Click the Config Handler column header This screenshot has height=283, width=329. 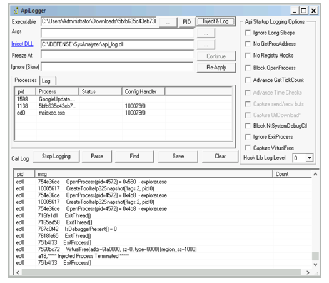[143, 91]
